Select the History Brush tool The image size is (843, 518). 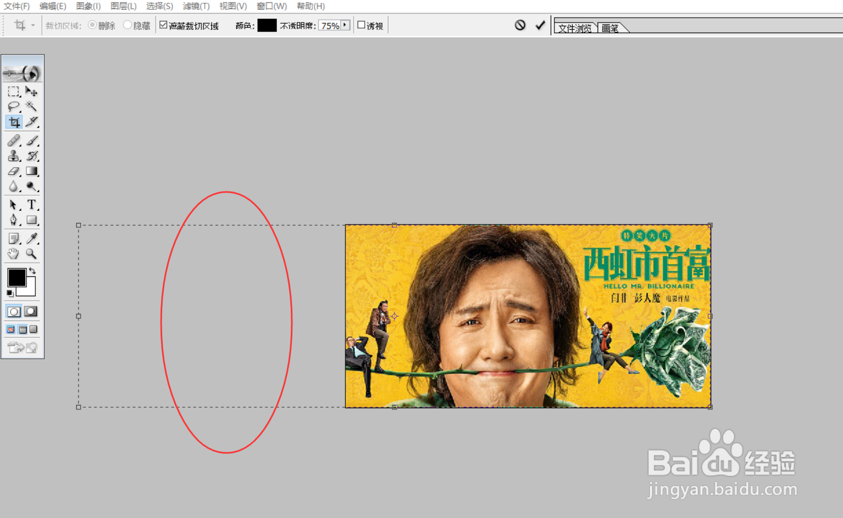coord(31,156)
